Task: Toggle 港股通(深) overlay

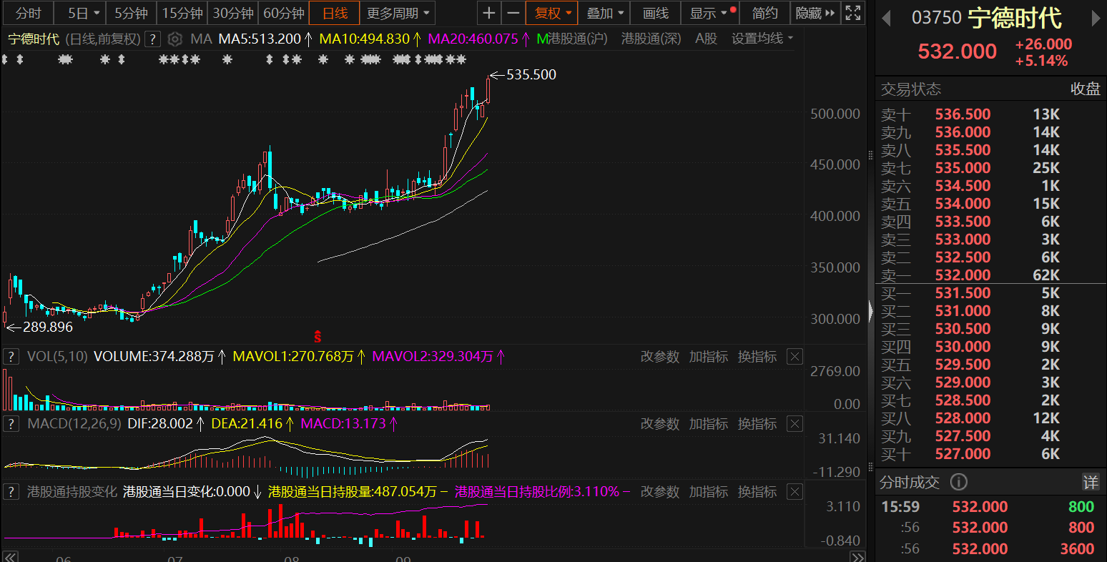Action: (651, 39)
